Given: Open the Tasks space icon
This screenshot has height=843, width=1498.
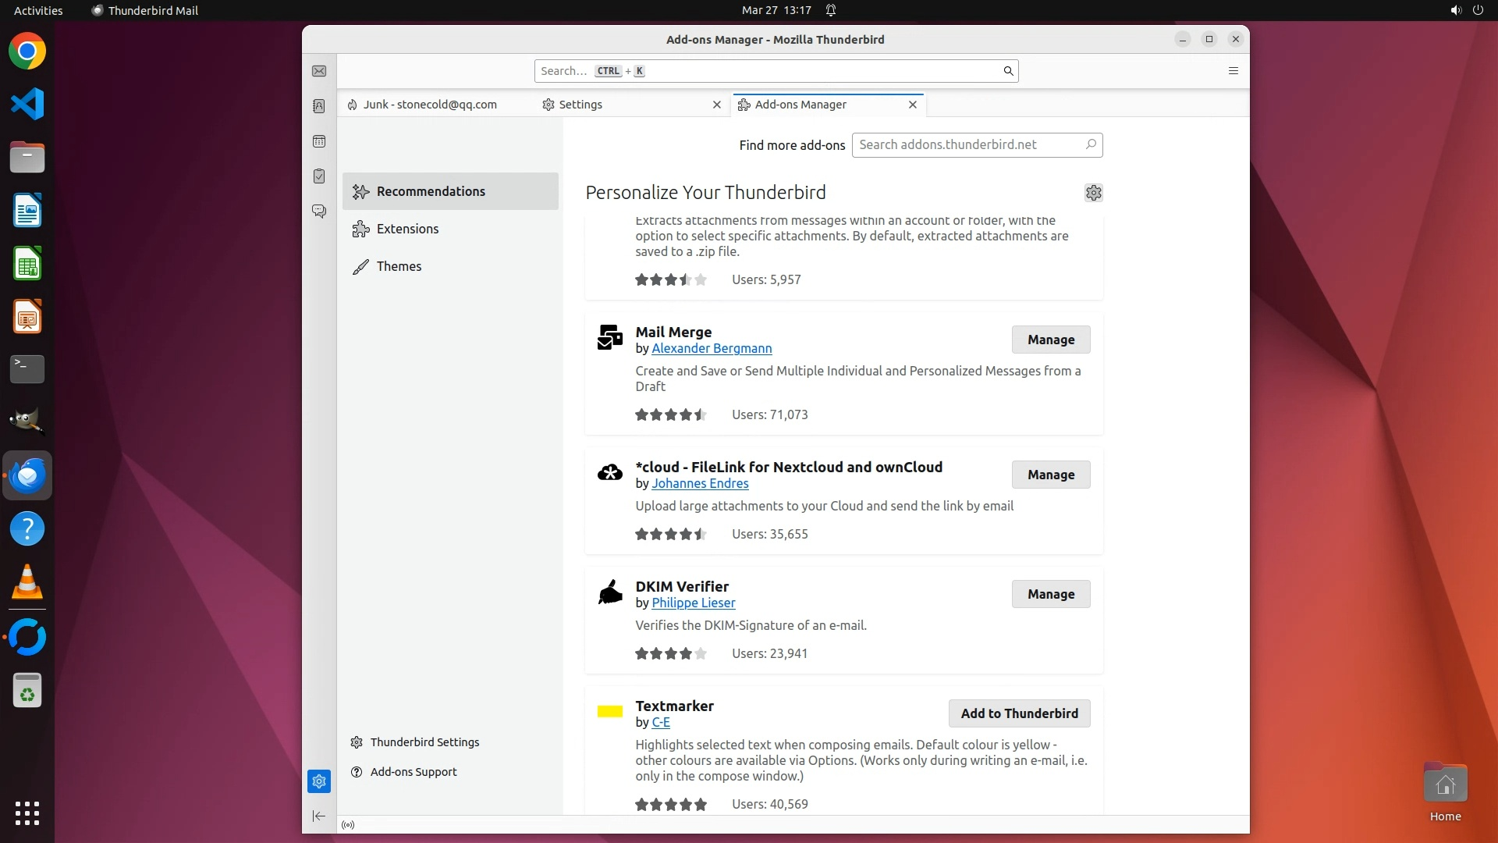Looking at the screenshot, I should [319, 176].
